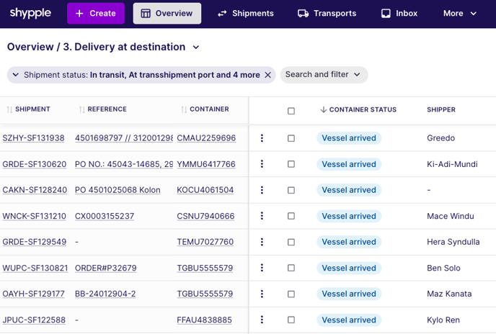Image resolution: width=496 pixels, height=334 pixels.
Task: Open shipment WNCK-SF131210
Action: [34, 216]
